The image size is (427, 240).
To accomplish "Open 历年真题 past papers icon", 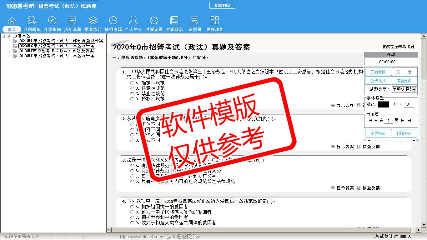I will pyautogui.click(x=73, y=21).
